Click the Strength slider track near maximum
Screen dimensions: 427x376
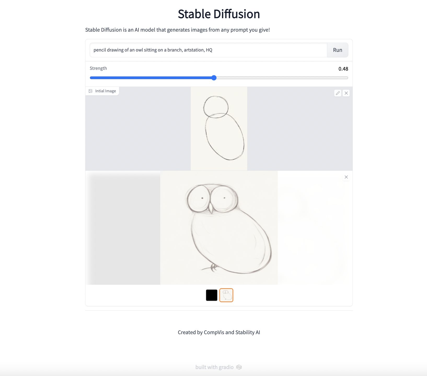click(x=340, y=78)
